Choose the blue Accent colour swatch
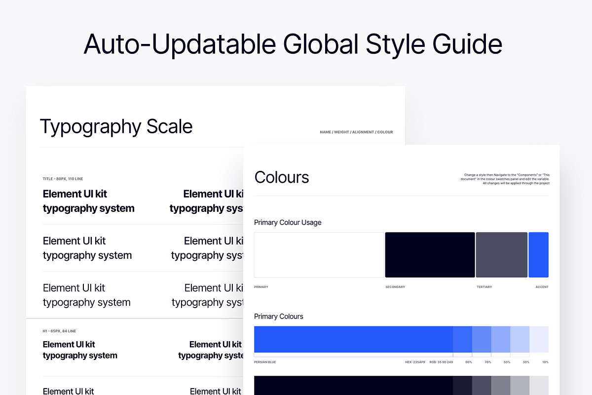Screen dimensions: 592x395 538,255
